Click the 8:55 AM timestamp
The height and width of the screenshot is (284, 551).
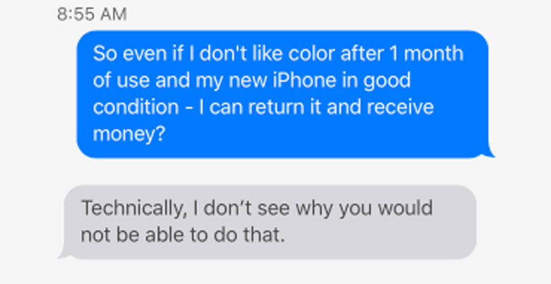pos(92,14)
